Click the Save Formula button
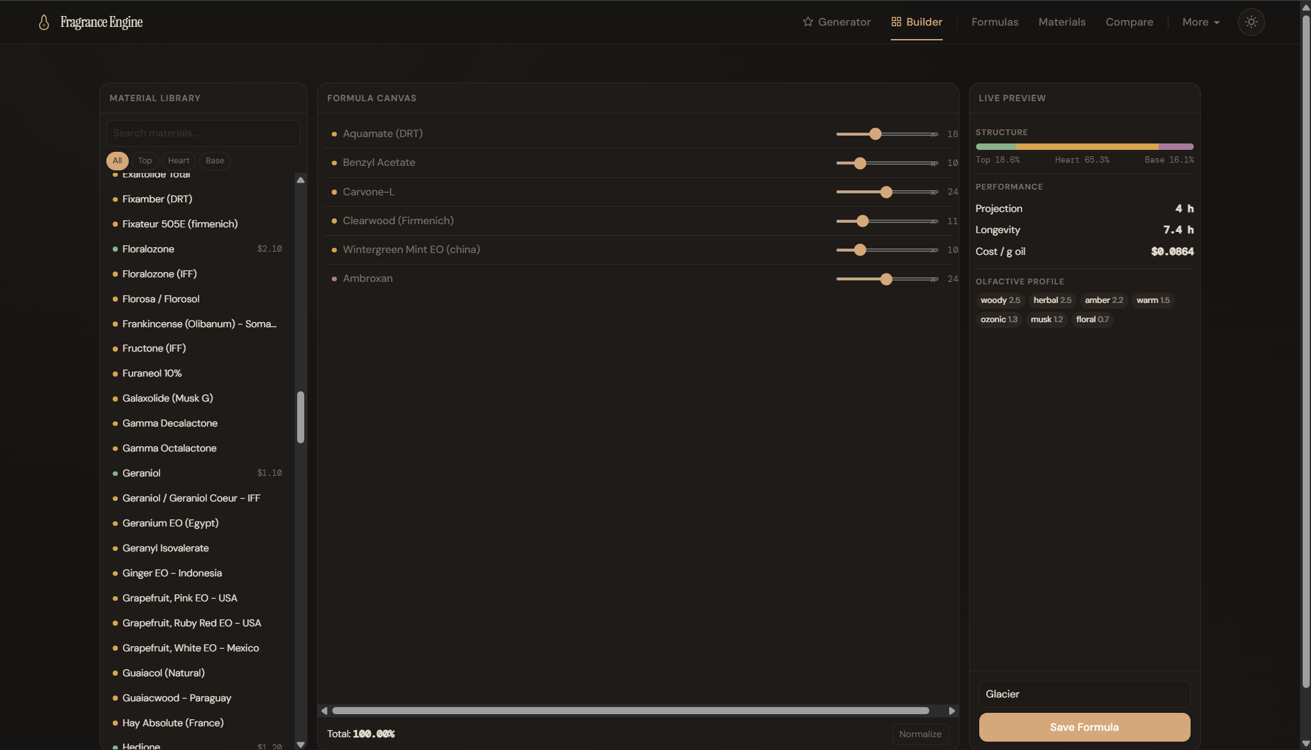This screenshot has width=1311, height=750. coord(1084,727)
